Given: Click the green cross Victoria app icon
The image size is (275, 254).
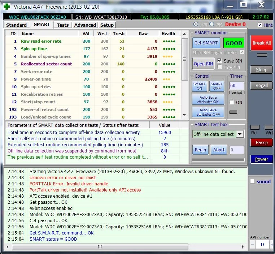Looking at the screenshot, I should (7, 6).
